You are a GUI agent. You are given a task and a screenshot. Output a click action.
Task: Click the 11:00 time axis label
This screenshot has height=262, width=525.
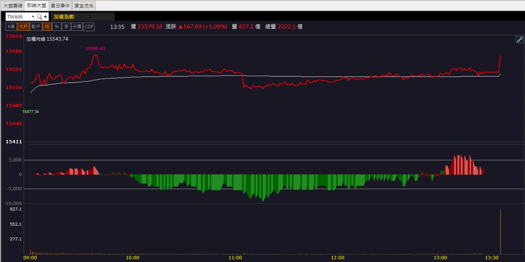[235, 258]
